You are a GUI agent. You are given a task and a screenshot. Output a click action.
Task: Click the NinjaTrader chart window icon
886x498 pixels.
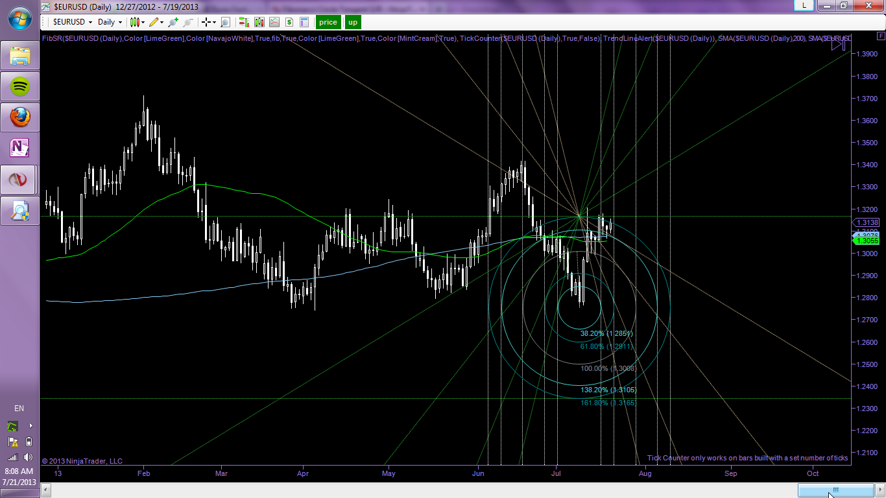coord(45,6)
